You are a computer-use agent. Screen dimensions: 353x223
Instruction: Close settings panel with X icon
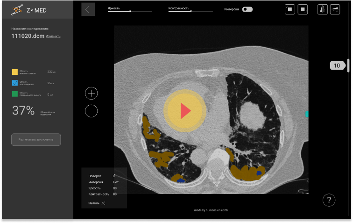point(103,203)
